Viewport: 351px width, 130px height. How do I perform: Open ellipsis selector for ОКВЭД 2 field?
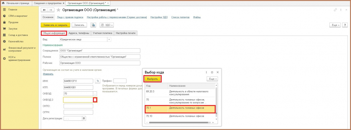(95, 100)
